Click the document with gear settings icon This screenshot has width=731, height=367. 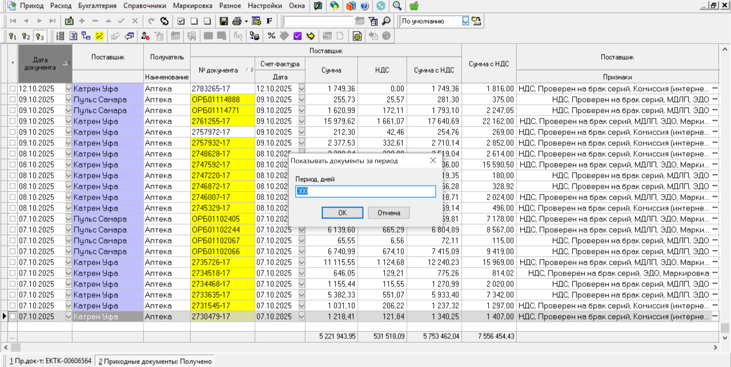pyautogui.click(x=357, y=36)
